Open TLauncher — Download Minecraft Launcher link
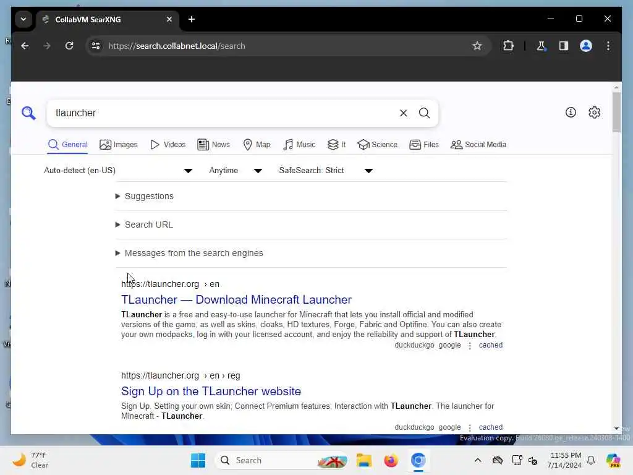Viewport: 633px width, 475px height. click(x=236, y=300)
